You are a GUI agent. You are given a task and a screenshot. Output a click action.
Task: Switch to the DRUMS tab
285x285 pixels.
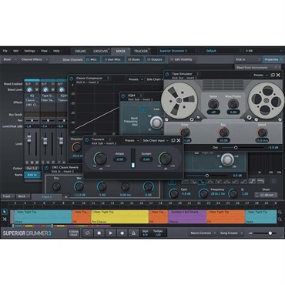point(81,51)
